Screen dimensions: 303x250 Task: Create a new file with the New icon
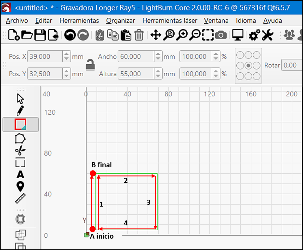click(14, 35)
